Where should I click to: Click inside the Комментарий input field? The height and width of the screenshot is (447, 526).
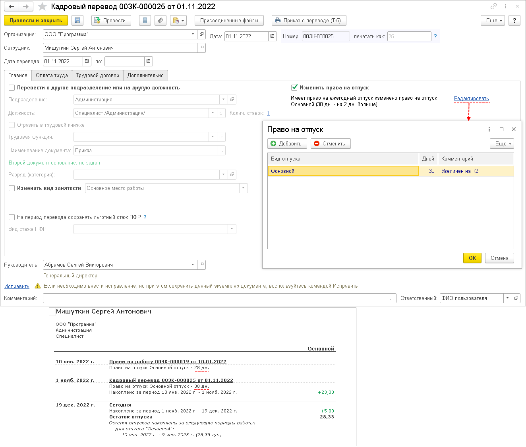click(215, 298)
